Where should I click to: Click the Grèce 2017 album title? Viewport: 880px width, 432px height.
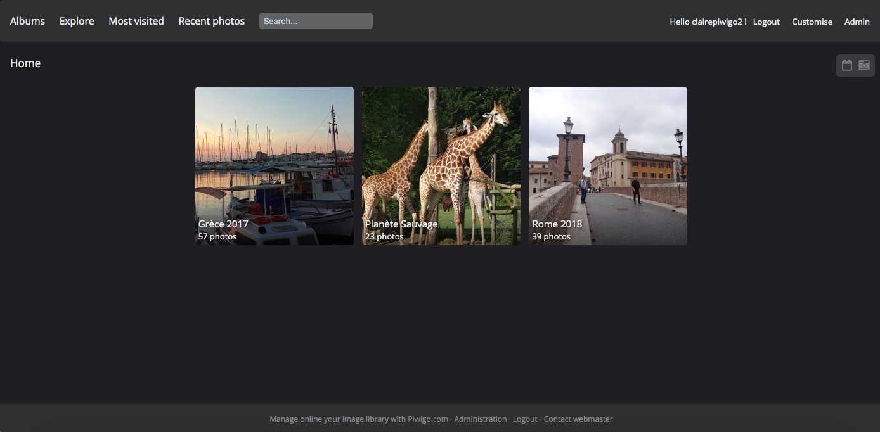223,224
